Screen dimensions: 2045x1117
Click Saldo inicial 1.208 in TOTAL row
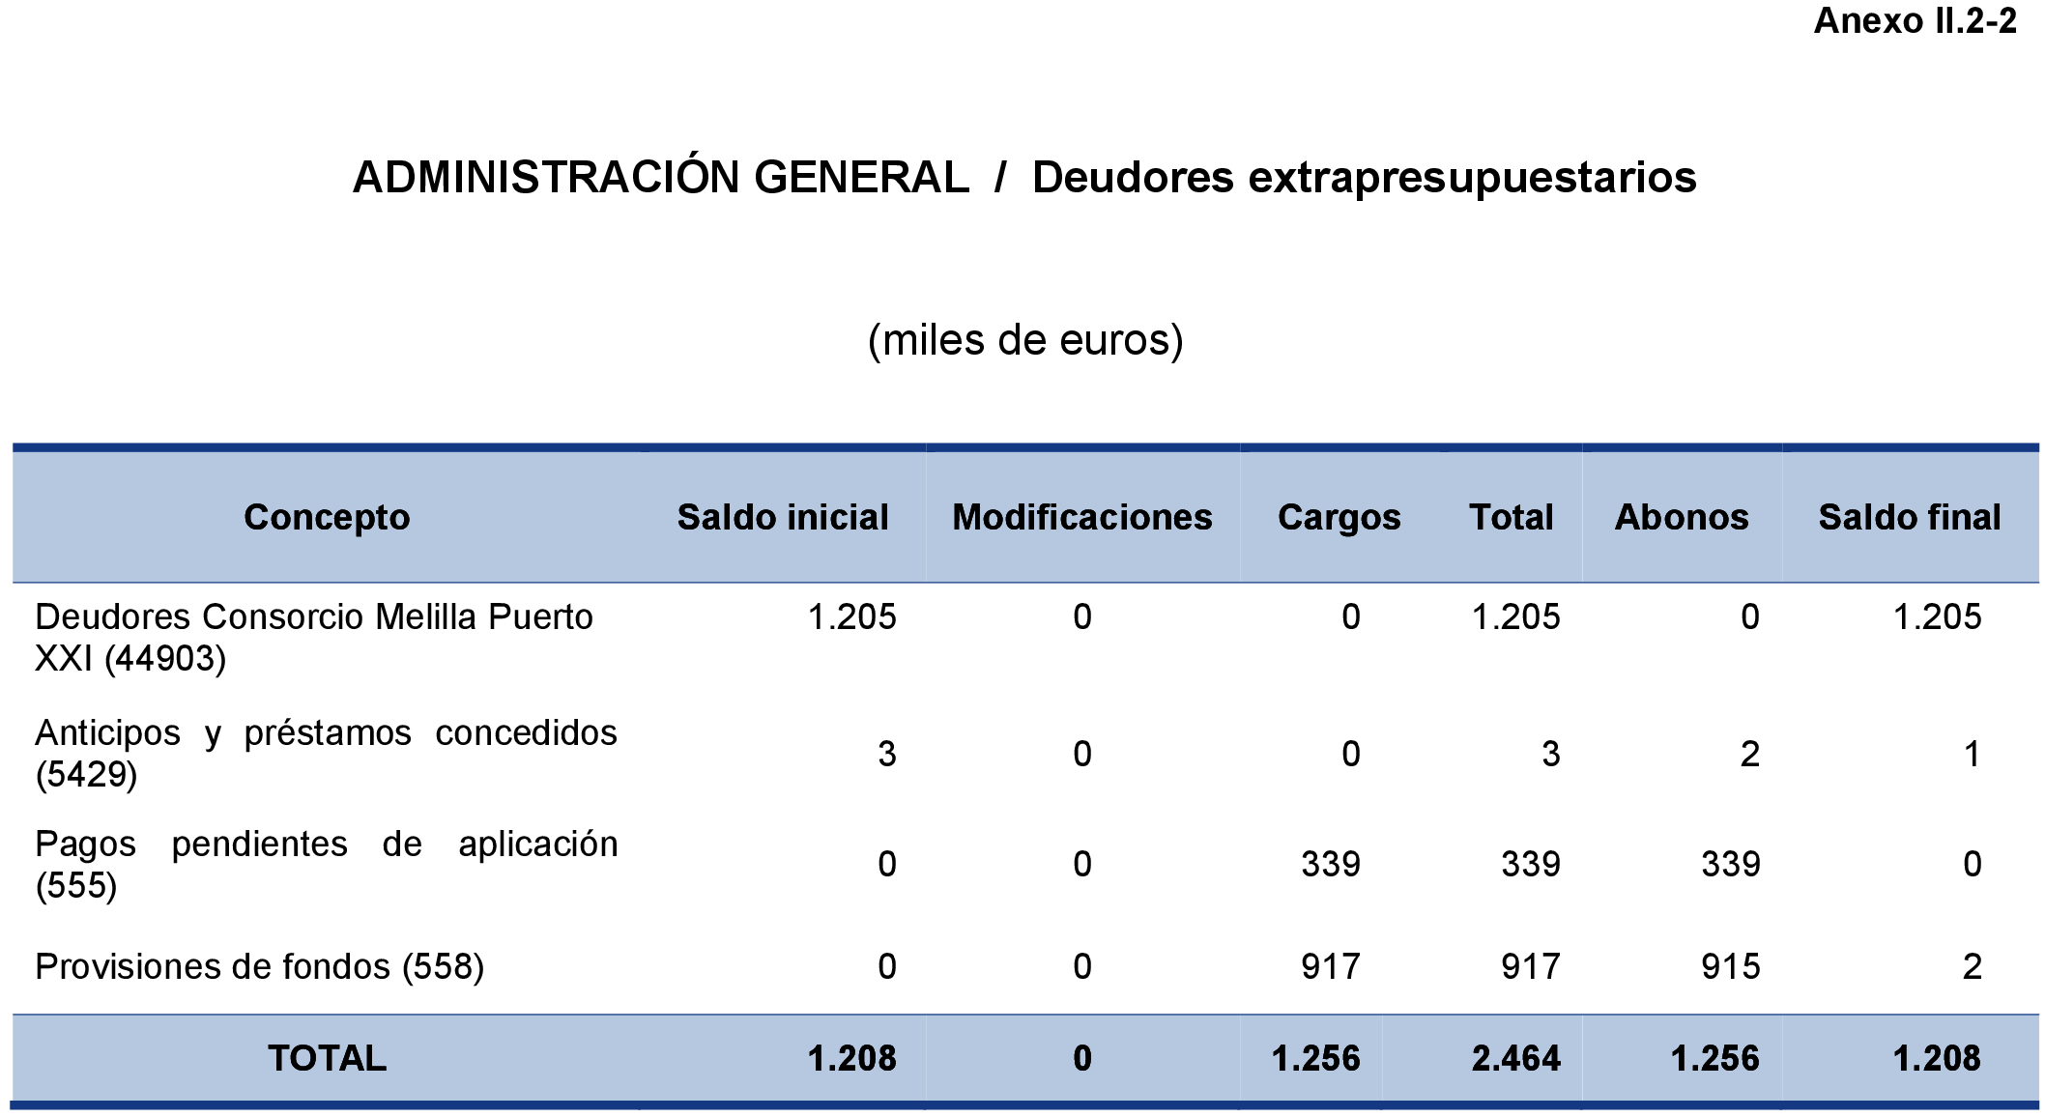[x=852, y=1059]
